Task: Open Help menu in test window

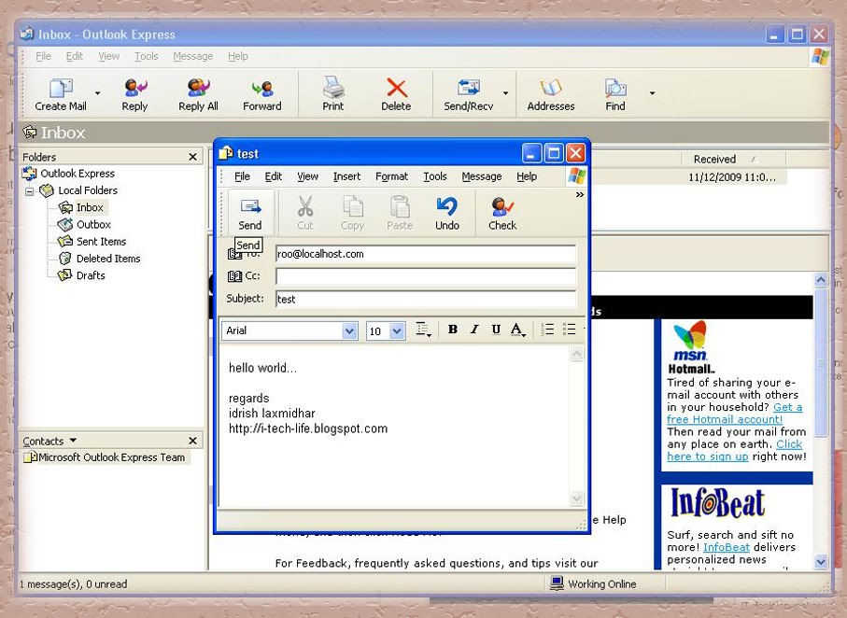Action: pyautogui.click(x=526, y=176)
